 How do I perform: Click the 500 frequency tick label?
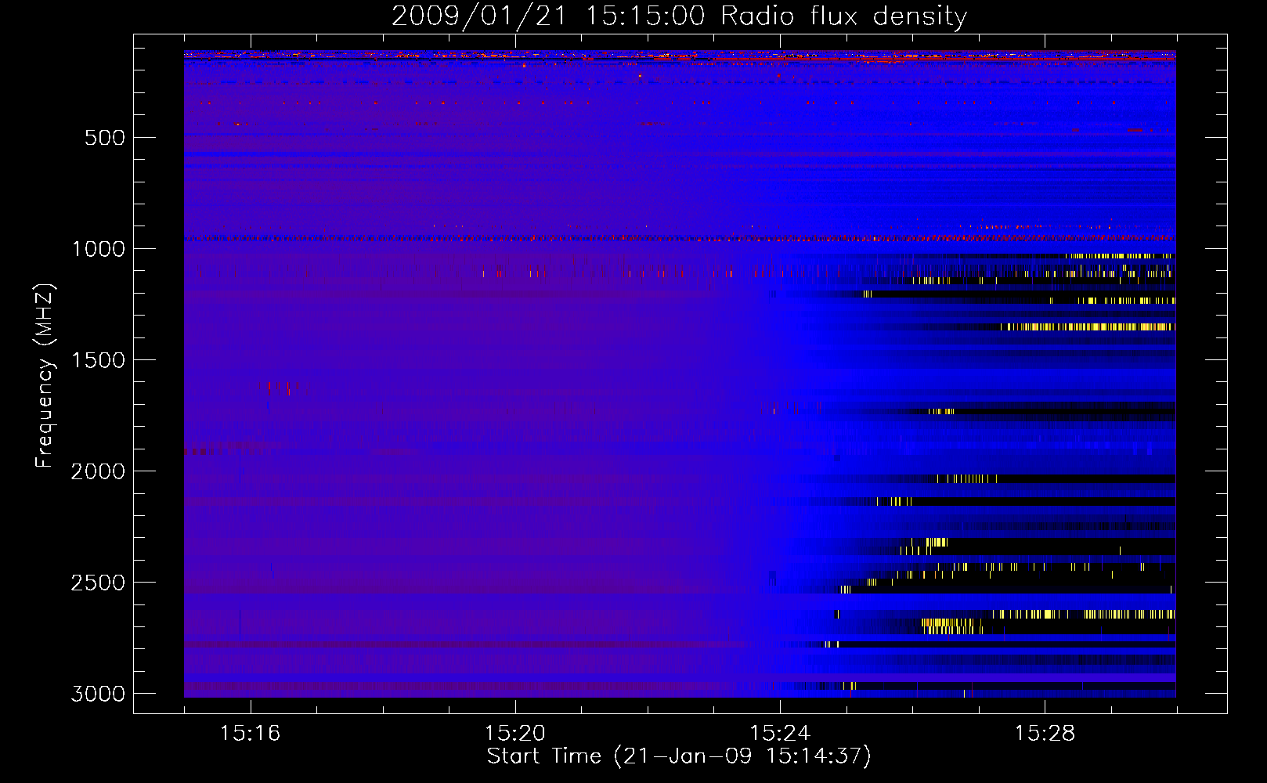click(105, 138)
